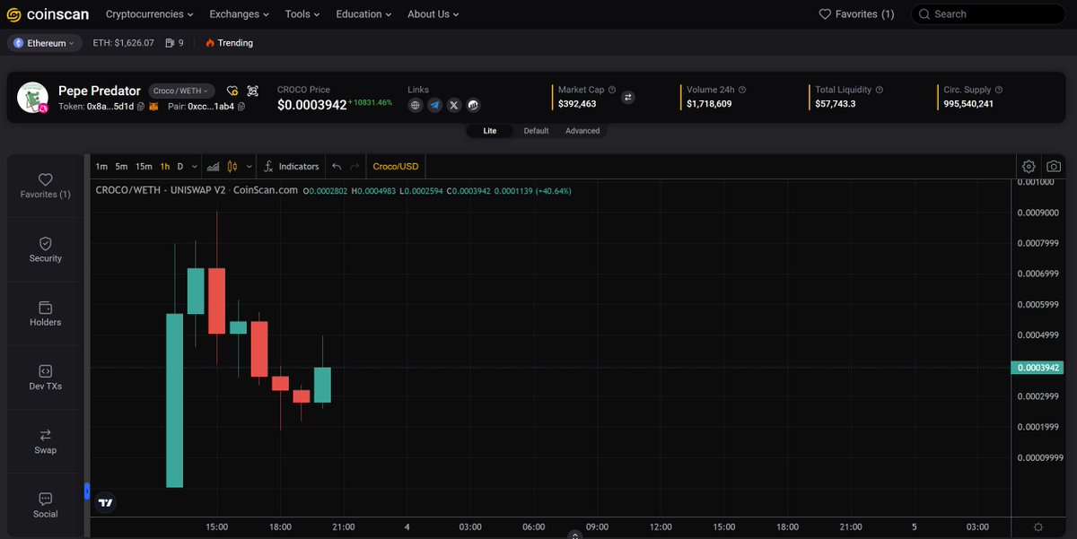Image resolution: width=1077 pixels, height=539 pixels.
Task: Open the Dev TXs sidebar panel
Action: (x=46, y=378)
